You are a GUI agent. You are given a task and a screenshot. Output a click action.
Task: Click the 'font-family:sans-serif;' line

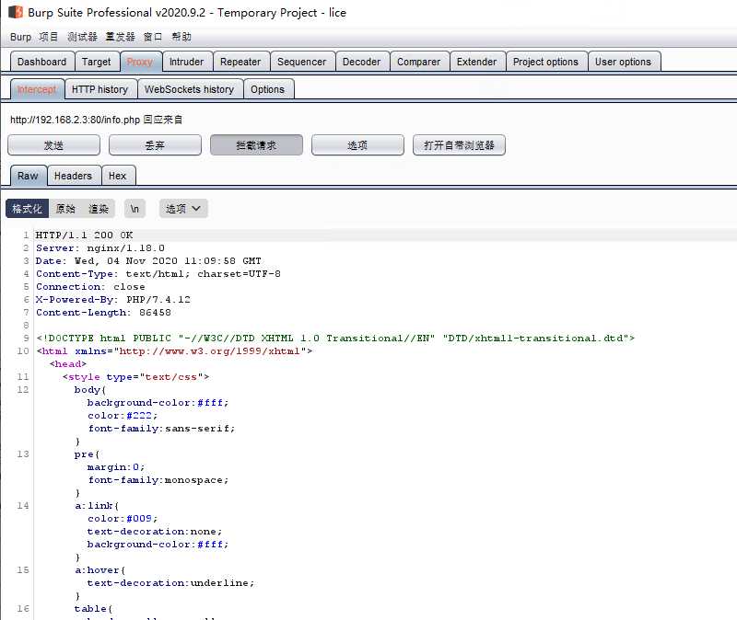[161, 429]
